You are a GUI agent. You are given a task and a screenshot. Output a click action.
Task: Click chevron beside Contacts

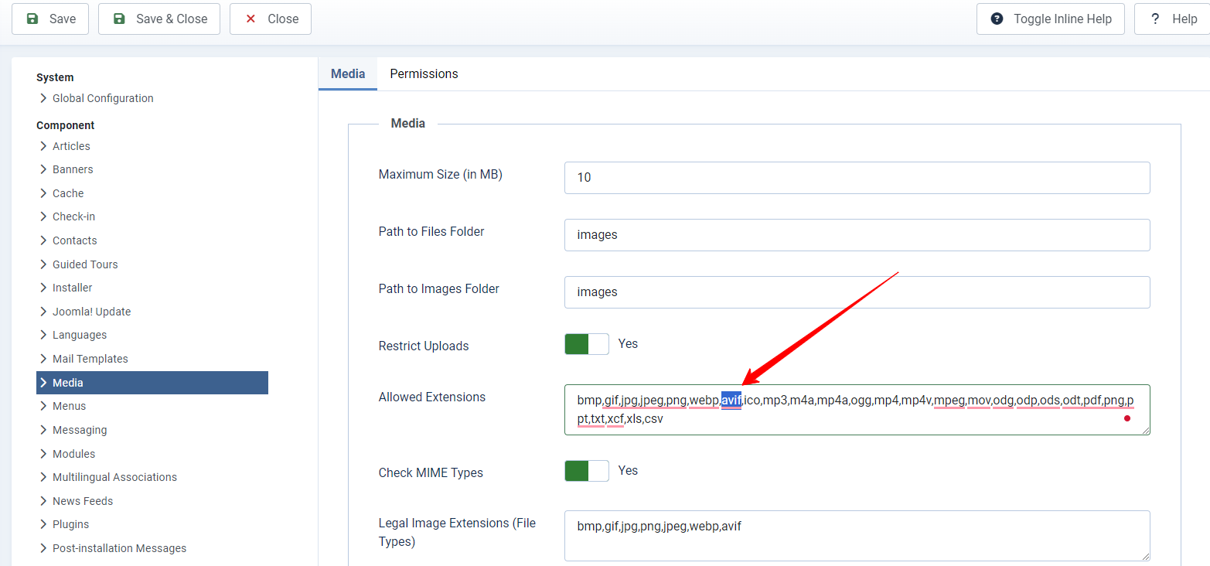coord(43,240)
